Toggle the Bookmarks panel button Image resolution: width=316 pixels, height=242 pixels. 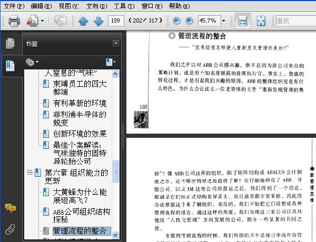tap(11, 66)
